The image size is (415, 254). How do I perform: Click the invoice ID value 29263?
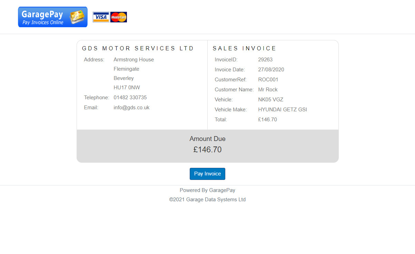tap(265, 60)
